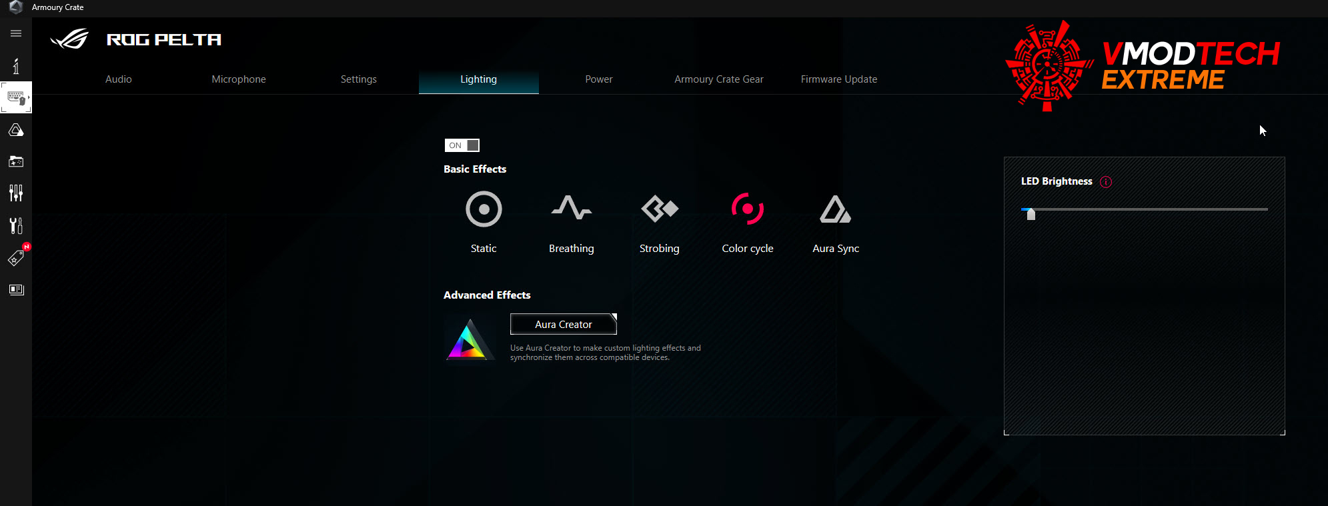Image resolution: width=1328 pixels, height=506 pixels.
Task: Click the rainbow Aura Creator prism icon
Action: (470, 339)
